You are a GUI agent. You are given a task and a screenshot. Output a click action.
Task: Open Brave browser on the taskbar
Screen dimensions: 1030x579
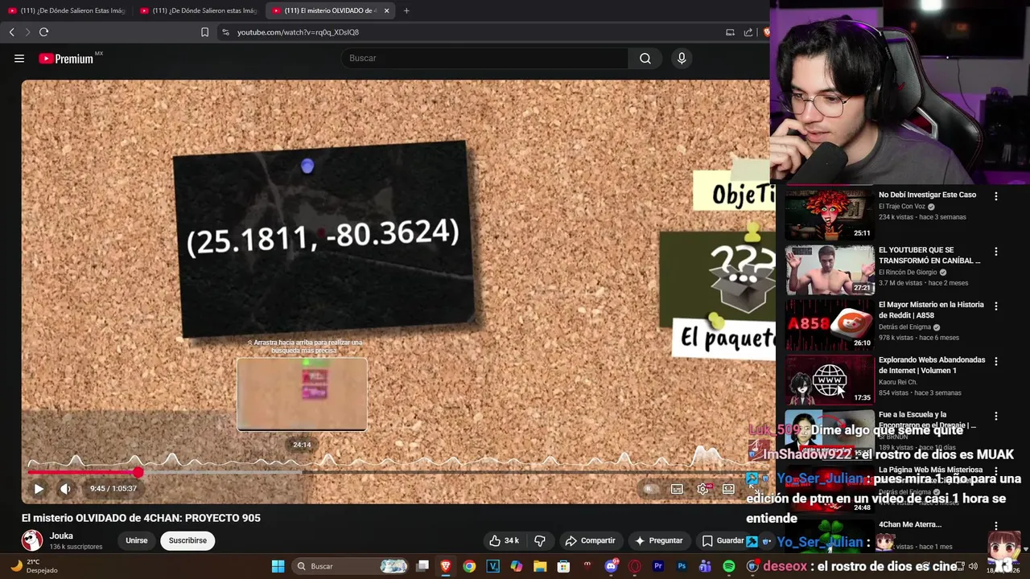[x=446, y=566]
